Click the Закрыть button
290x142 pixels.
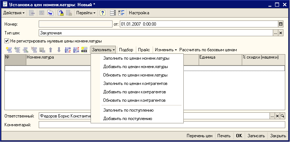[x=278, y=136]
